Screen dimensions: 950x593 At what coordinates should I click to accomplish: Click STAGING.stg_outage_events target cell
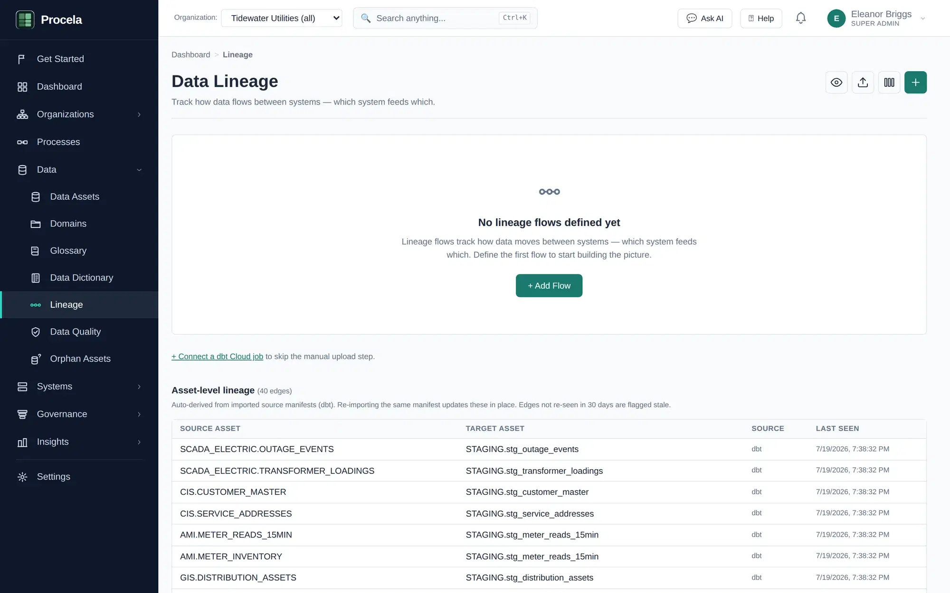[522, 449]
